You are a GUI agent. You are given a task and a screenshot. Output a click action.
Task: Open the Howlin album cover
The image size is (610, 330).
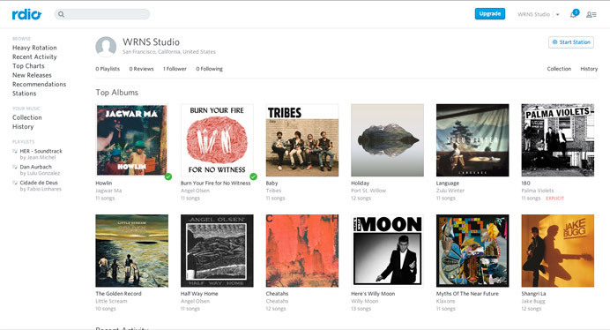pos(132,140)
